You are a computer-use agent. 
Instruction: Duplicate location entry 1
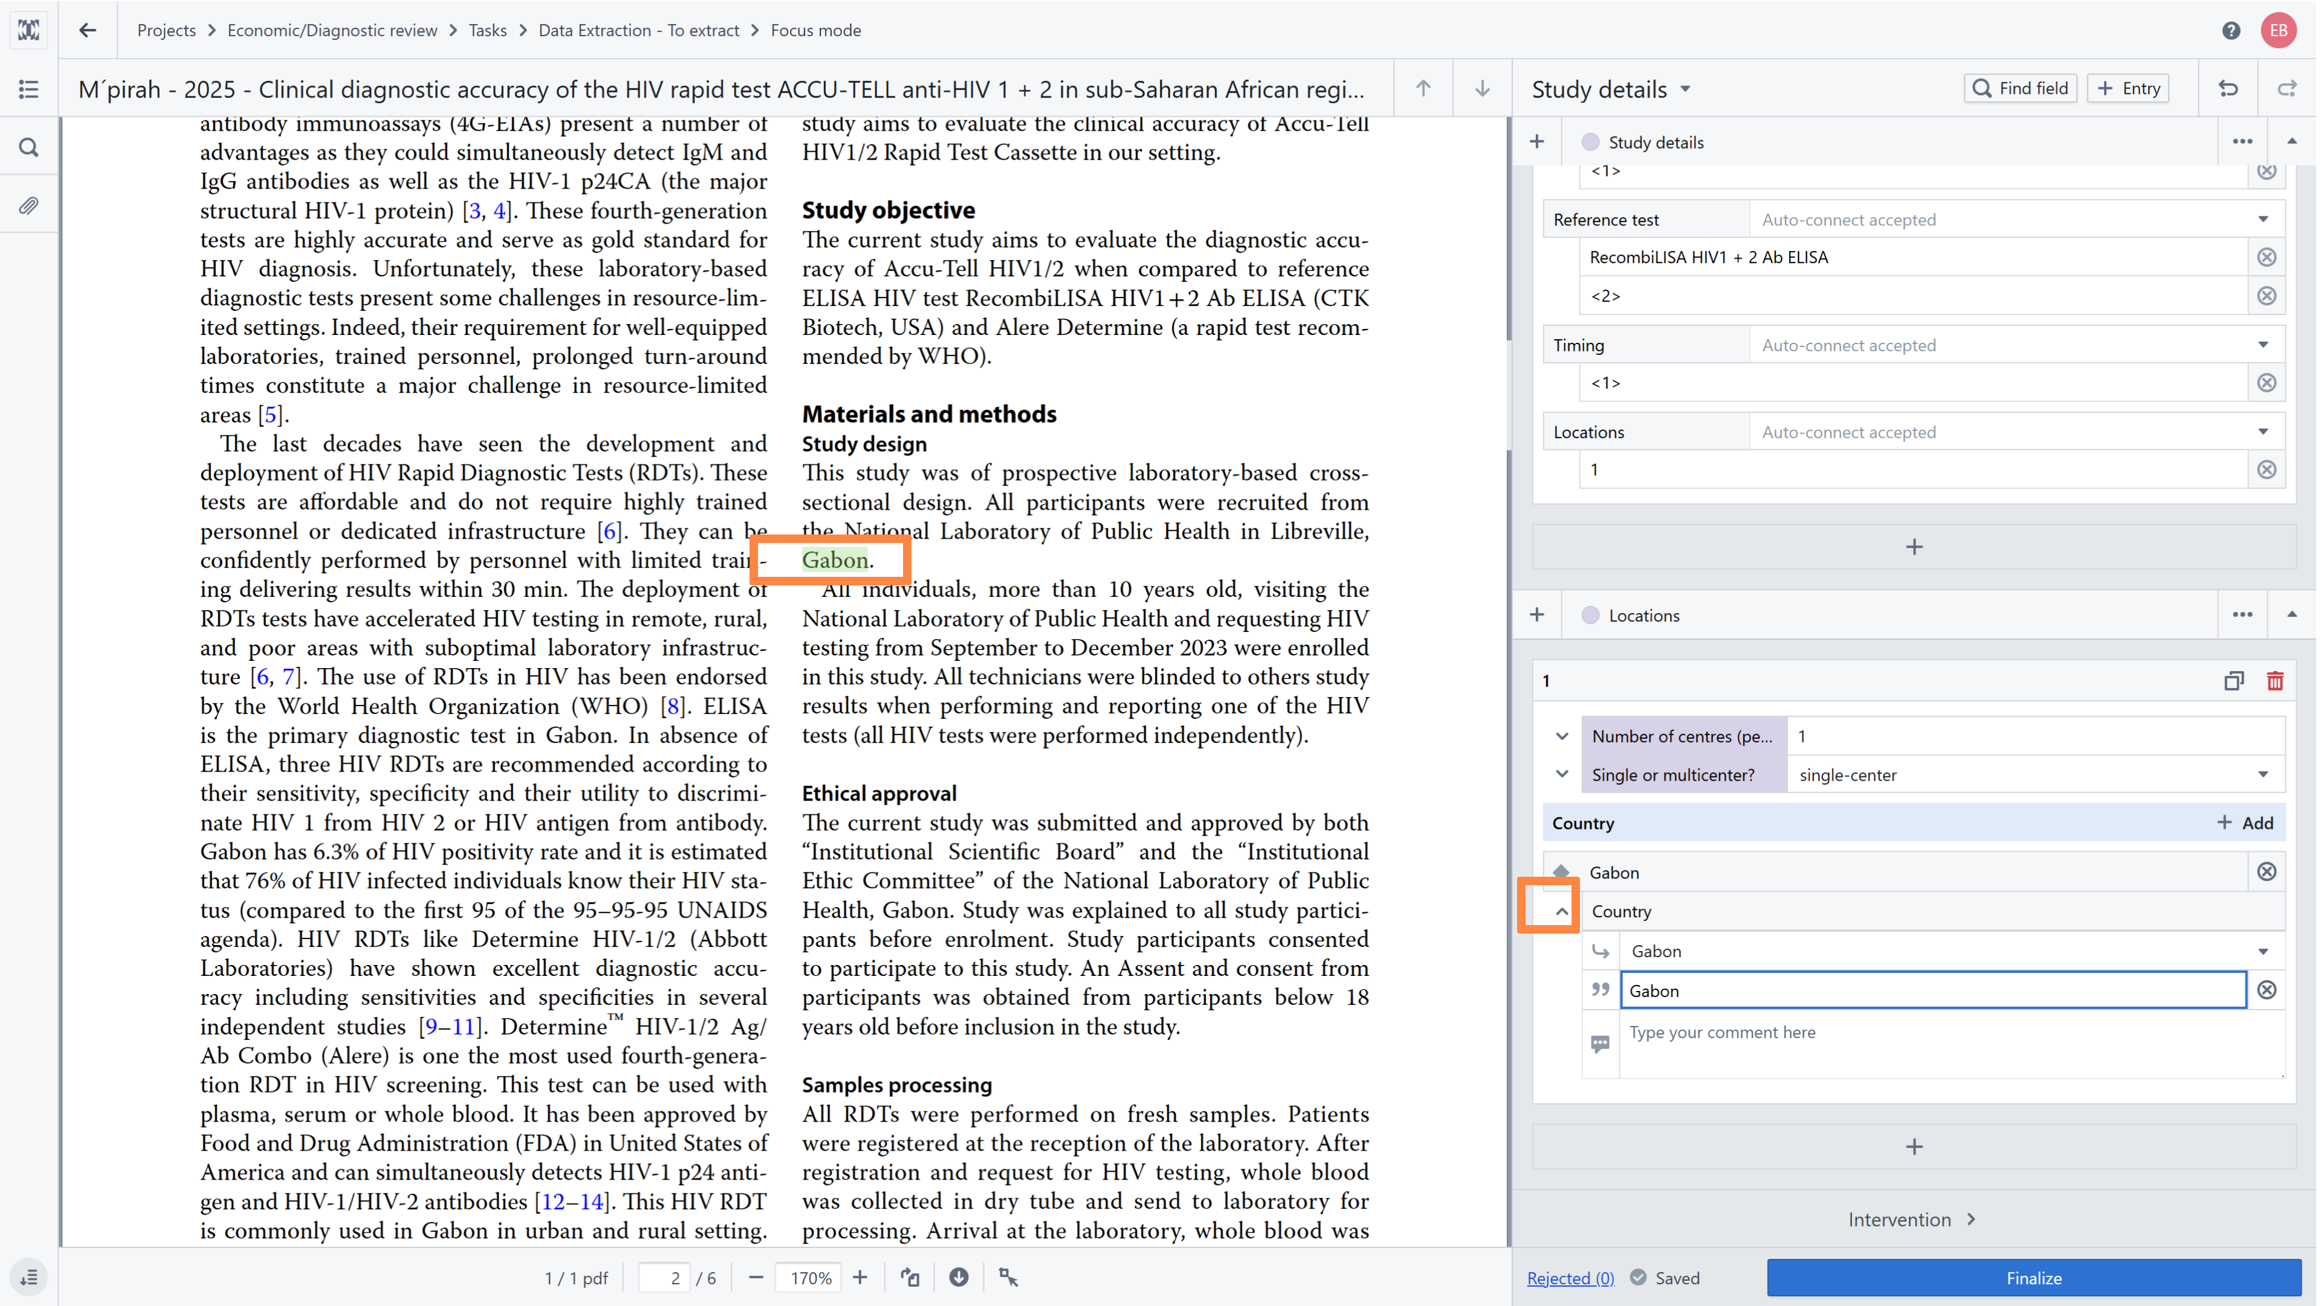point(2233,680)
